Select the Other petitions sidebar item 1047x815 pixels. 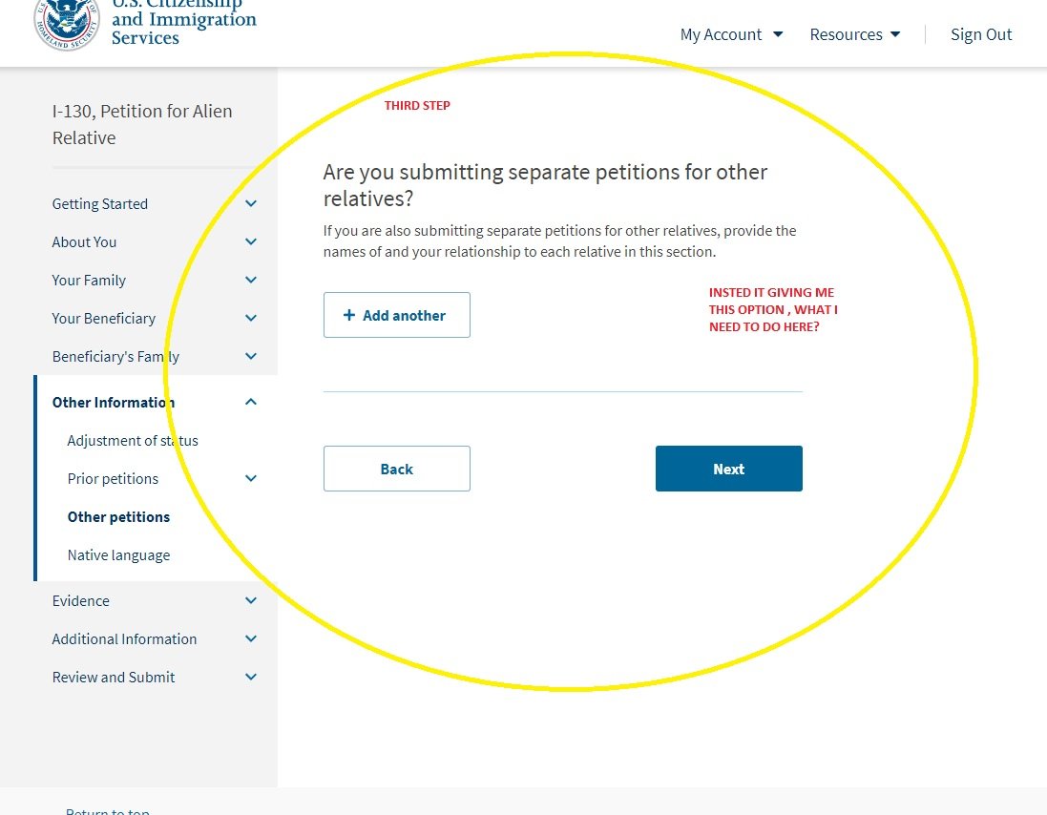point(119,516)
